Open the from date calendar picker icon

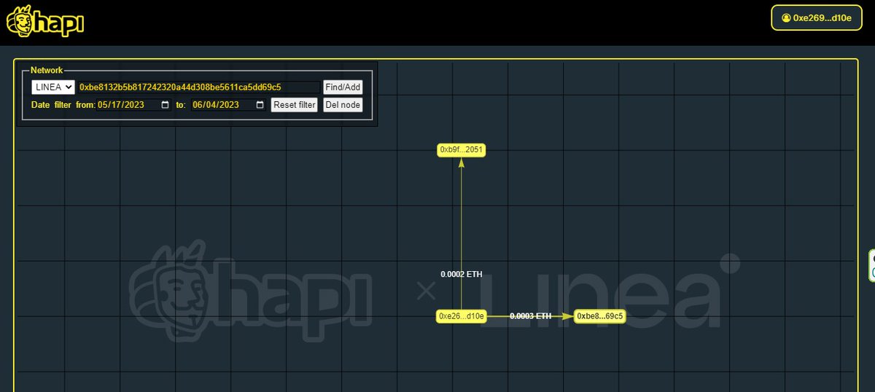pos(165,105)
